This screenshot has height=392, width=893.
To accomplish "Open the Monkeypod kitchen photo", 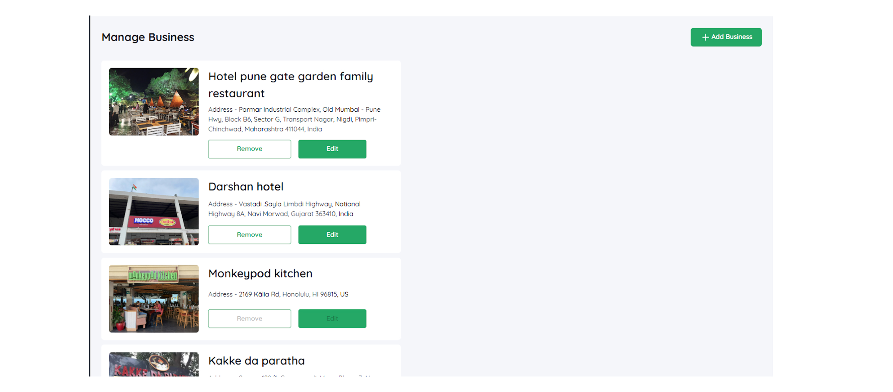I will pos(153,299).
